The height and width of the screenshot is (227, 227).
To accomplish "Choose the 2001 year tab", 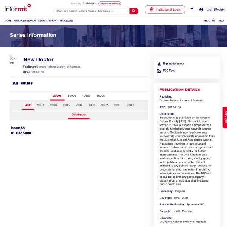I will 117,105.
